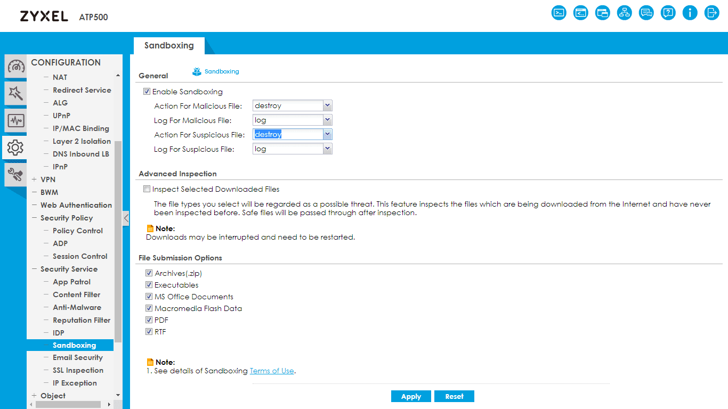Click the Logout icon
728x409 pixels.
(x=711, y=13)
